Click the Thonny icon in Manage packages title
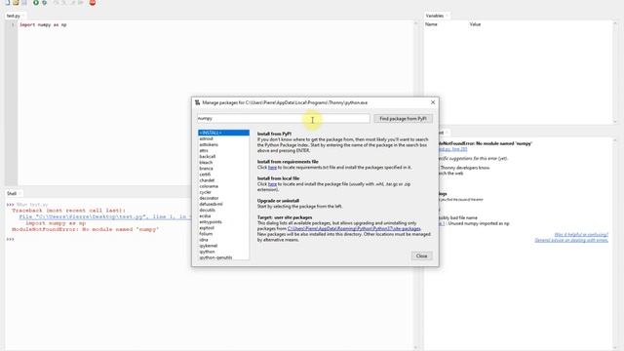624x351 pixels. click(x=197, y=102)
